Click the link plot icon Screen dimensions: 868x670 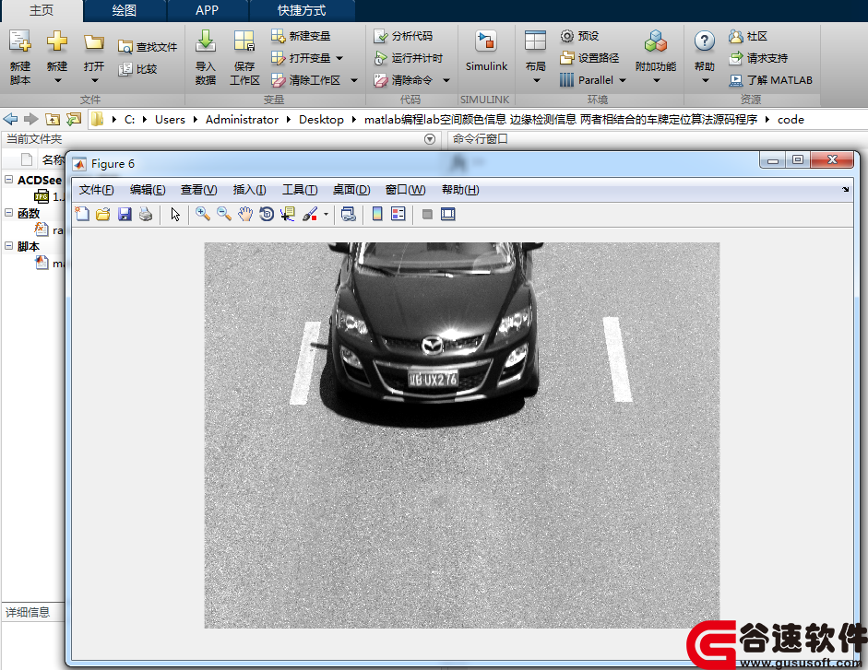pos(348,214)
